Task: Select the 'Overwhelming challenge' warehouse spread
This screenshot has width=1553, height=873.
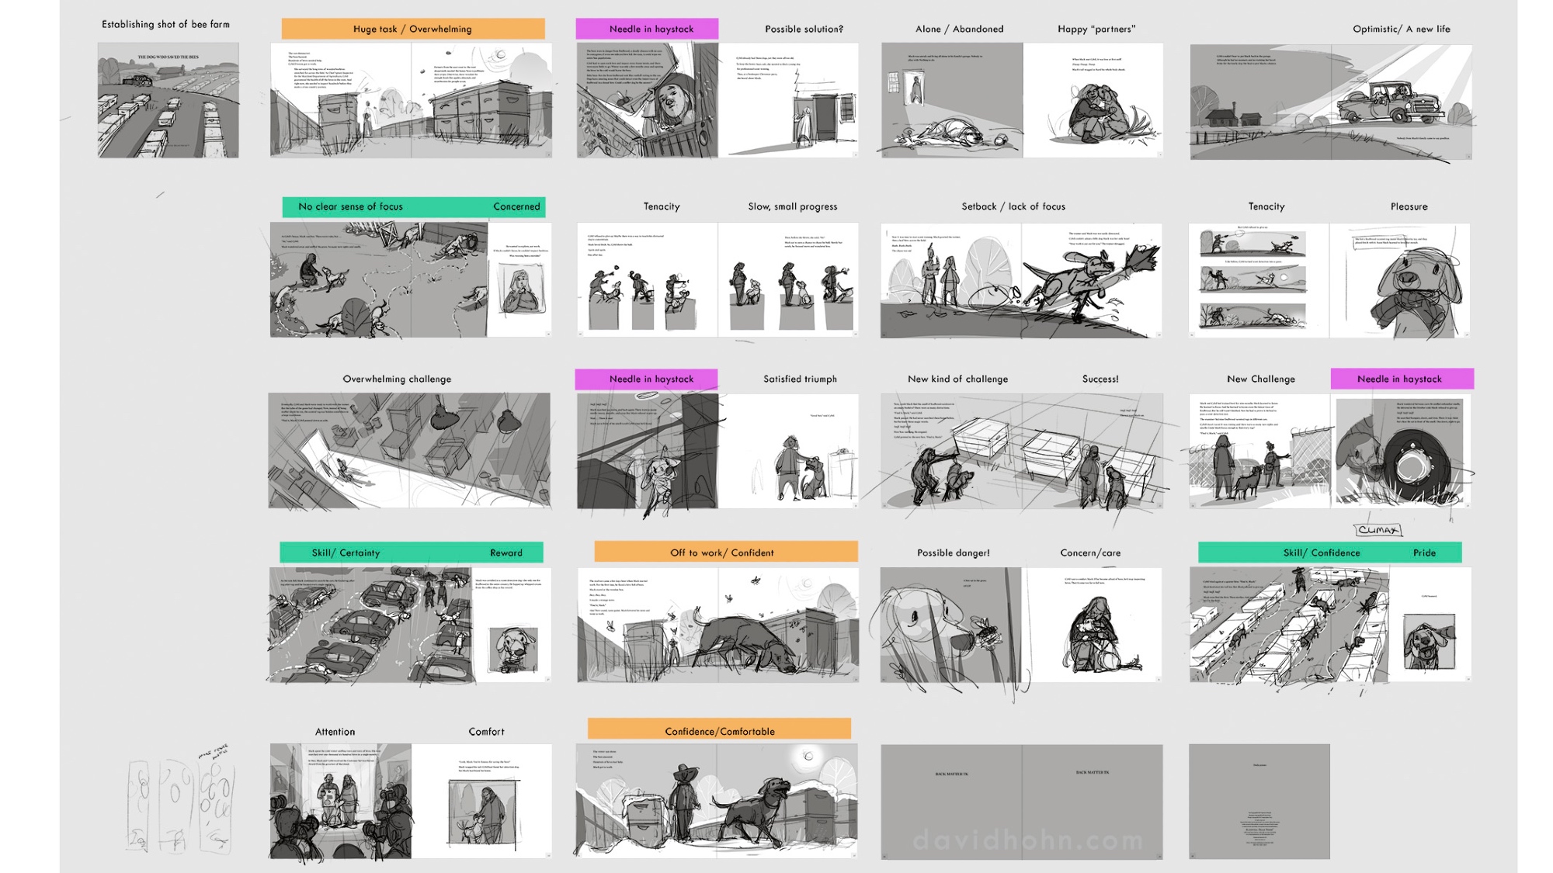Action: [409, 450]
